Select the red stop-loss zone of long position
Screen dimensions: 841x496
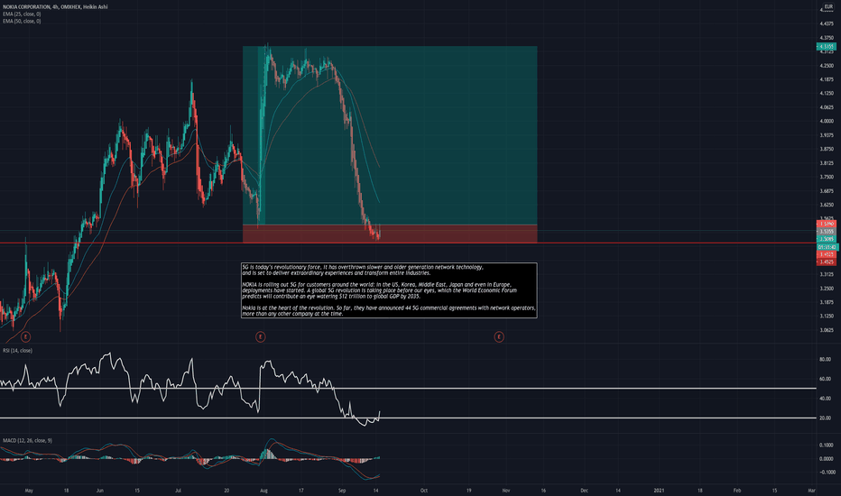(390, 234)
